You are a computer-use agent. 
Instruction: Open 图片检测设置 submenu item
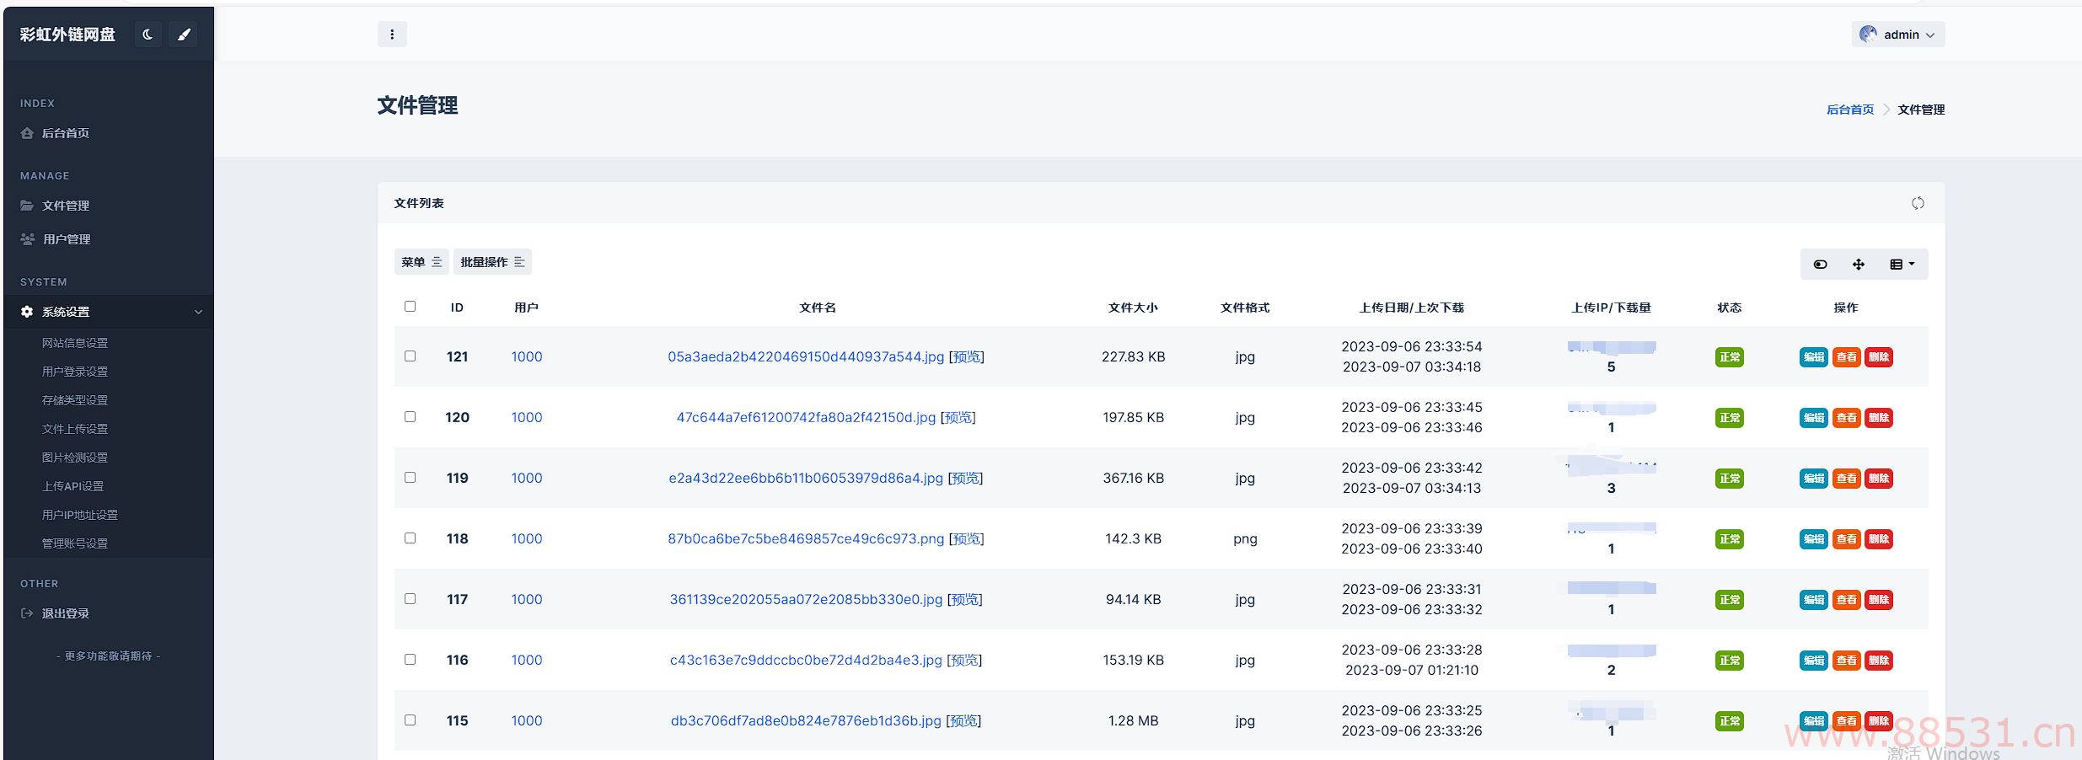[75, 458]
